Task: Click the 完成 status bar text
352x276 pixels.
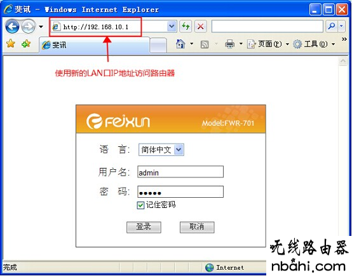Action: pyautogui.click(x=10, y=268)
